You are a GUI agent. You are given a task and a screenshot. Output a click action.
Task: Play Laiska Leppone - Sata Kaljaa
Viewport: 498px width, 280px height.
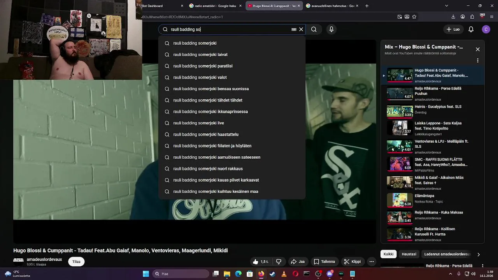click(433, 128)
